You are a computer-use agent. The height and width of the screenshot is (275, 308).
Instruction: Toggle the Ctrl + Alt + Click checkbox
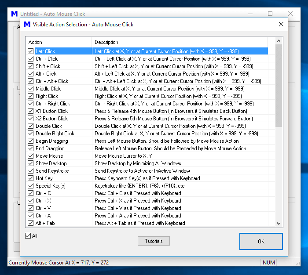point(30,81)
